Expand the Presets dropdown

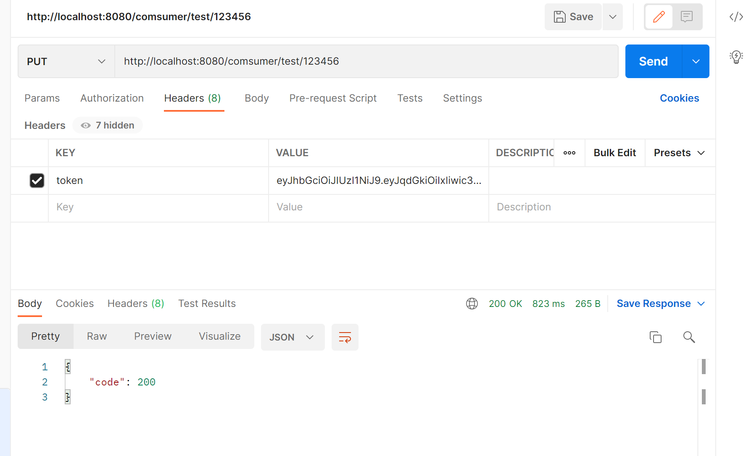point(679,153)
